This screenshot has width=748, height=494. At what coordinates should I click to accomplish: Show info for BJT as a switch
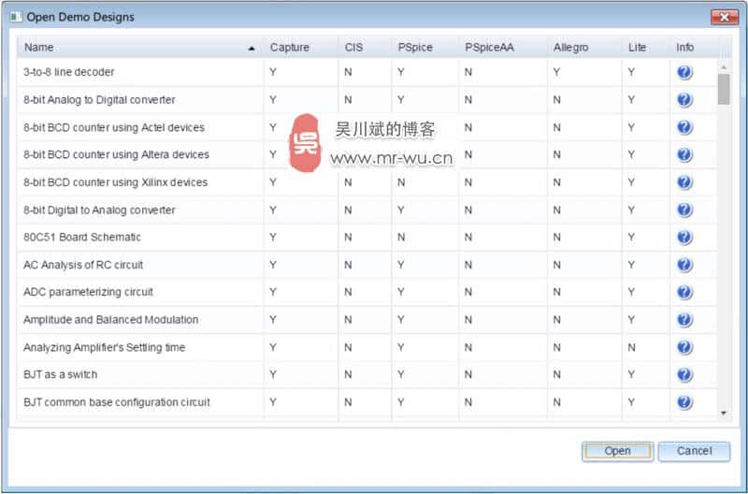(684, 374)
